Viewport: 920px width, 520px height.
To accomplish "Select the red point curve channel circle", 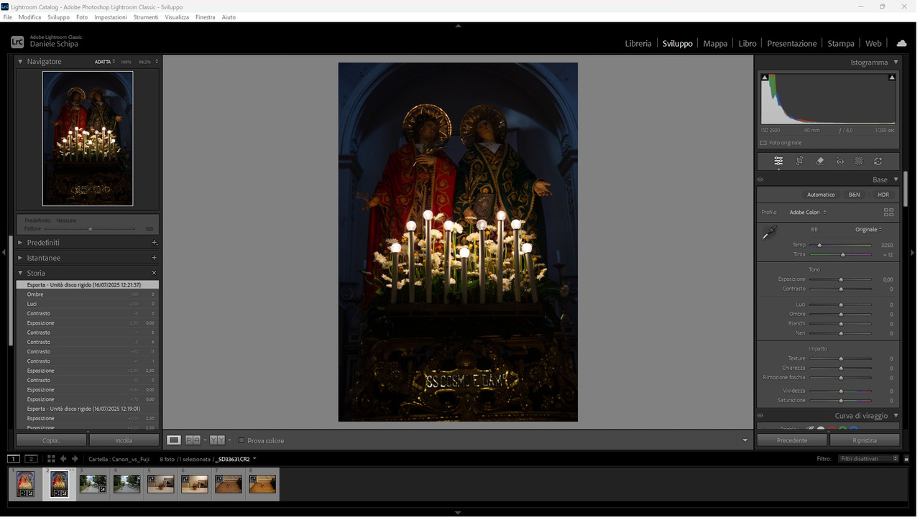I will 832,429.
